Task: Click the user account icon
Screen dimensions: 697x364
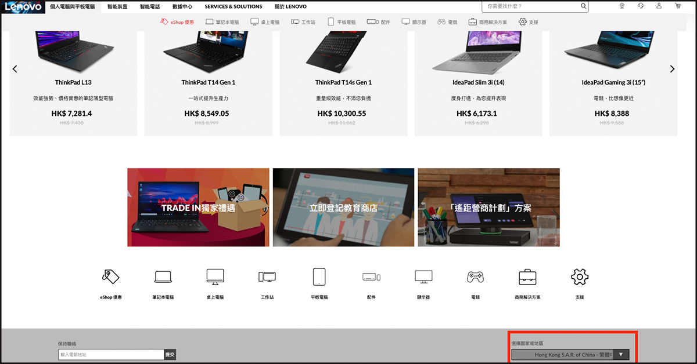Action: (659, 6)
